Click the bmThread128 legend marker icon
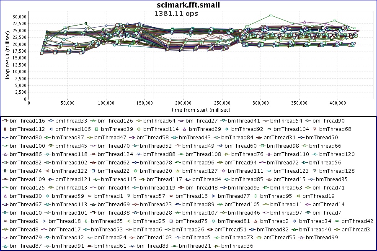Image resolution: width=377 pixels, height=251 pixels. [315, 171]
